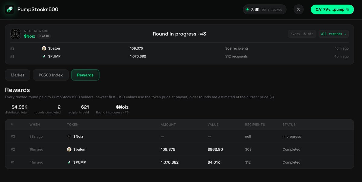The height and width of the screenshot is (182, 362).
Task: Click the Round in progress · #3 heading
Action: tap(179, 34)
